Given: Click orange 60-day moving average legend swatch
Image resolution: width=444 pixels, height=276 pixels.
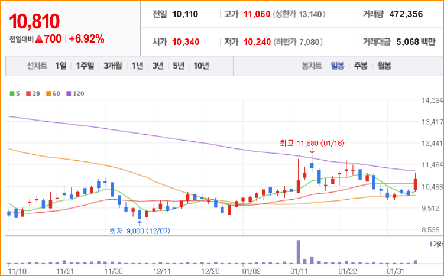Looking at the screenshot, I should [x=48, y=93].
